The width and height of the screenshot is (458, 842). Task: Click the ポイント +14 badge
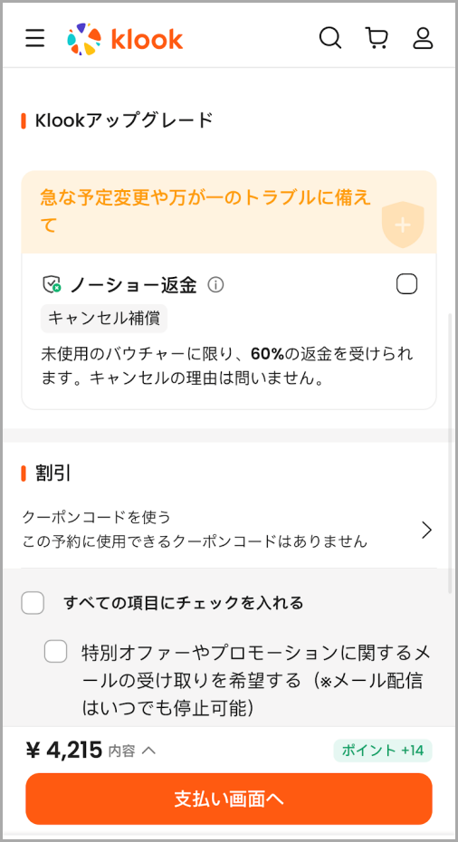pyautogui.click(x=383, y=751)
